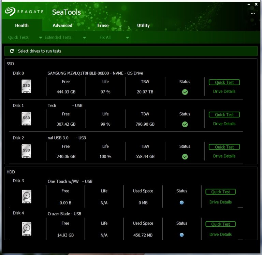Viewport: 262px width, 255px height.
Task: Open the three-dot more options menu
Action: pyautogui.click(x=253, y=13)
